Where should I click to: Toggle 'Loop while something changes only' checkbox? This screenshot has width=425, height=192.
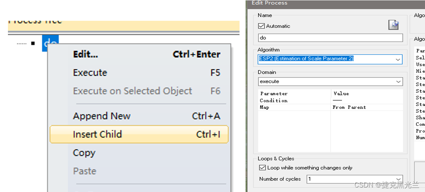point(262,167)
